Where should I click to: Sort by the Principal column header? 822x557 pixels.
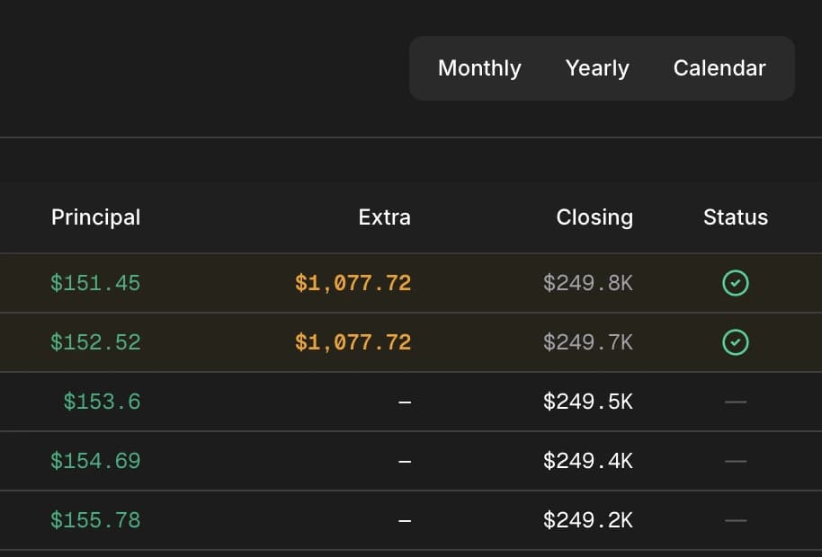pyautogui.click(x=95, y=217)
